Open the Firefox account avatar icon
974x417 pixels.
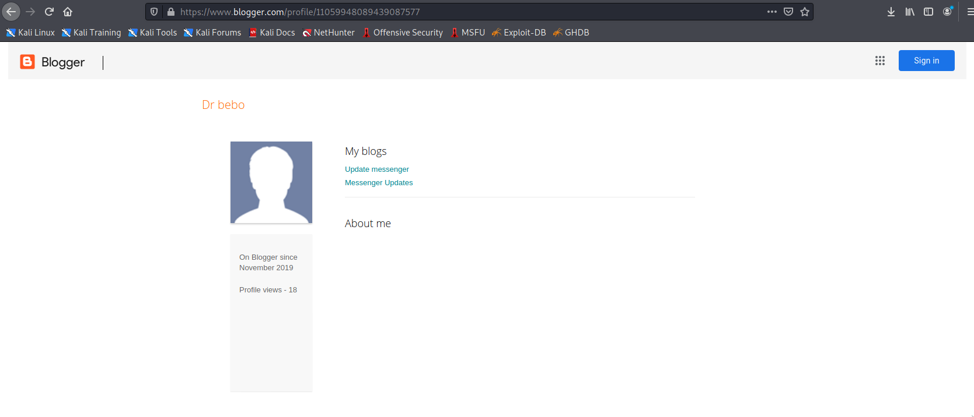click(947, 12)
